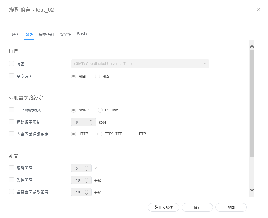Viewport: 268px width, 218px height.
Task: Switch to the 顯示控制 tab
Action: pyautogui.click(x=46, y=34)
